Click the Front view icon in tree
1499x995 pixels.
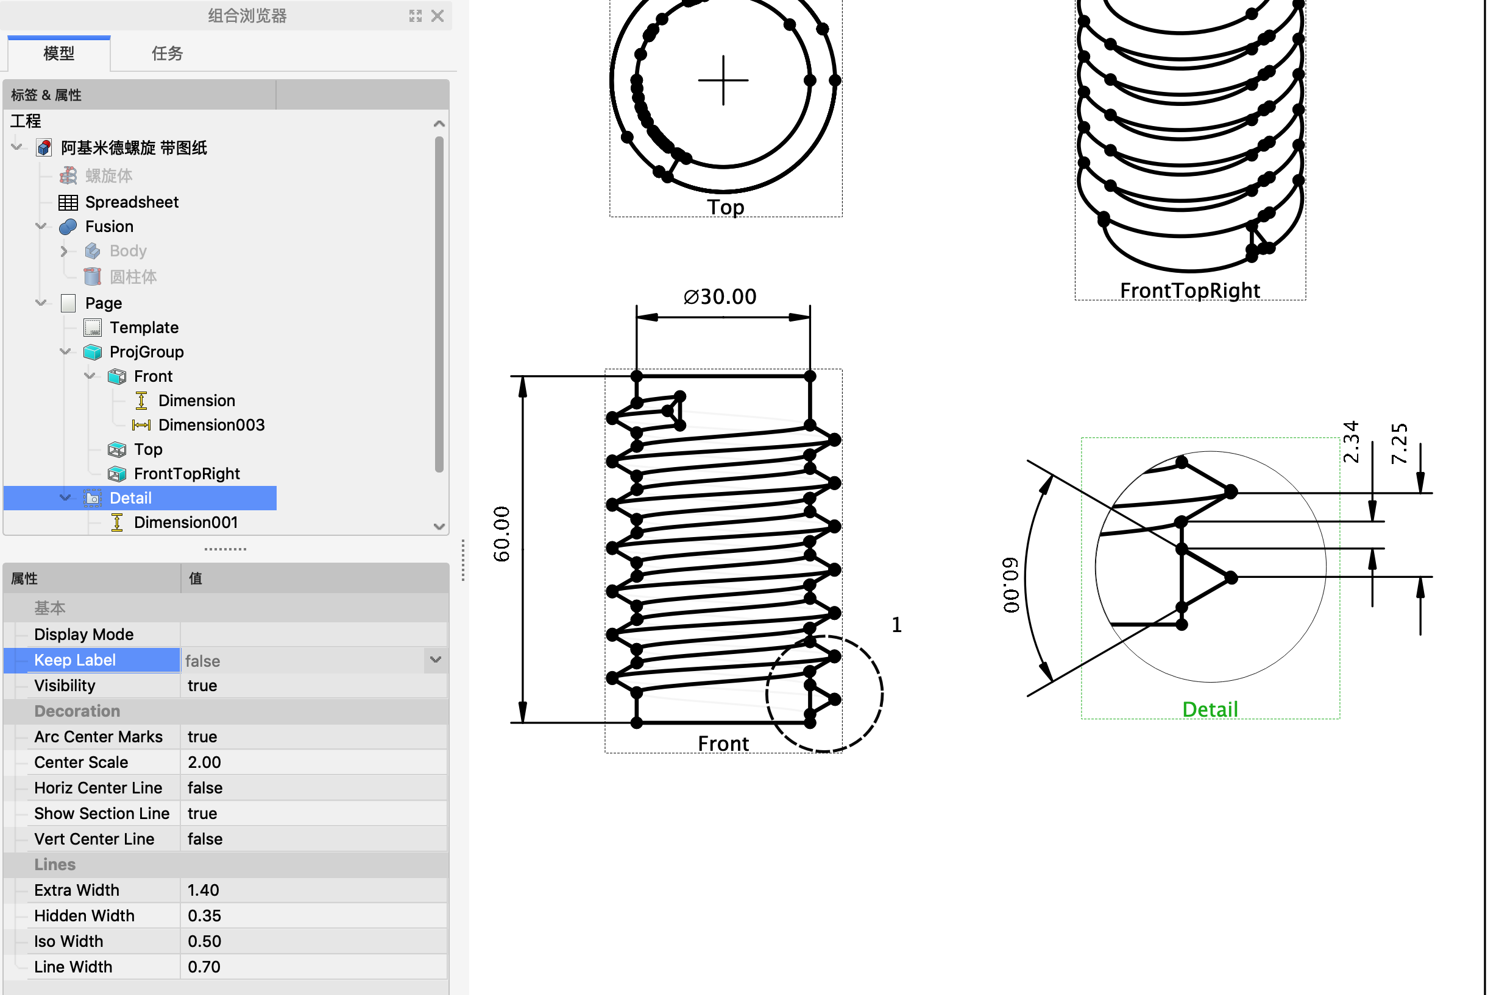tap(117, 377)
